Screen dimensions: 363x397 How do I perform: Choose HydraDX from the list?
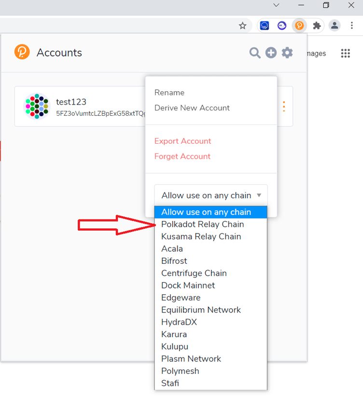211,322
